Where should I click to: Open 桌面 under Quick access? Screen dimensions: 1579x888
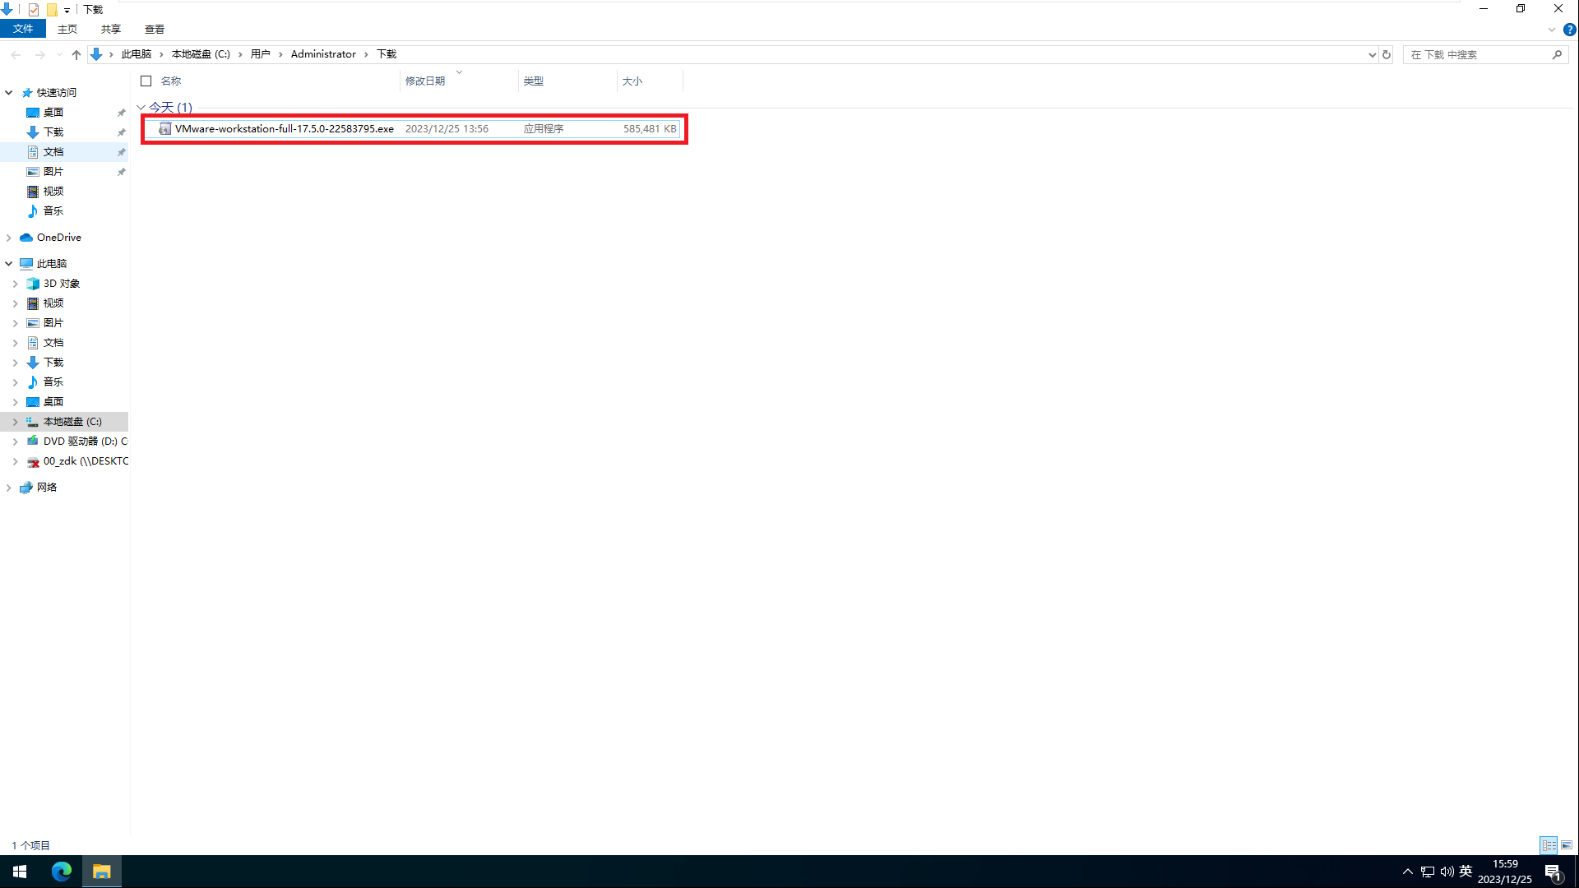[x=53, y=113]
